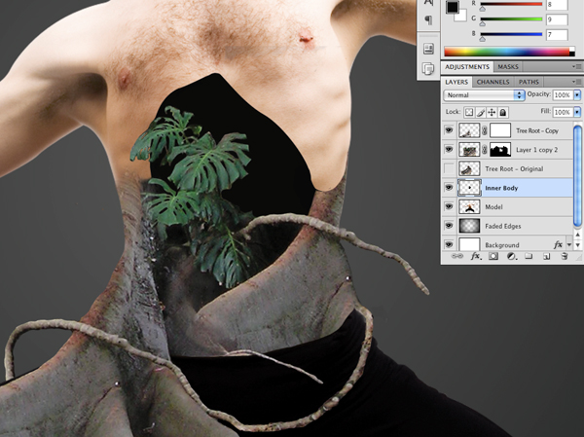Viewport: 584px width, 437px height.
Task: Click the foreground color swatch
Action: [453, 7]
